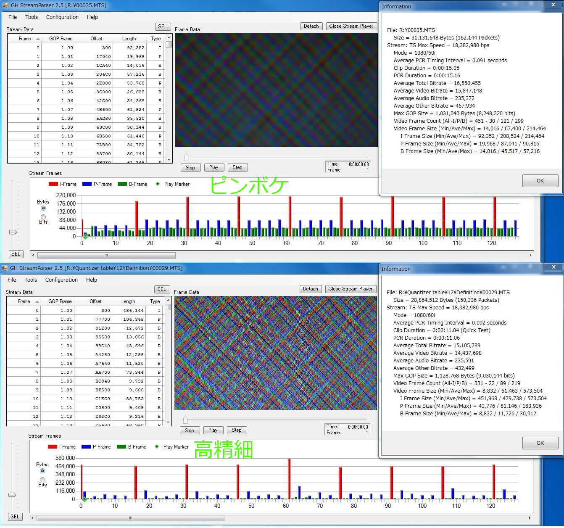Click the top window's GH StreamParser title icon
Screen dimensions: 564x528
(x=5, y=5)
